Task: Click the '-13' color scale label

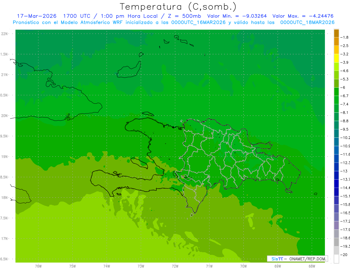Action: [x=344, y=171]
